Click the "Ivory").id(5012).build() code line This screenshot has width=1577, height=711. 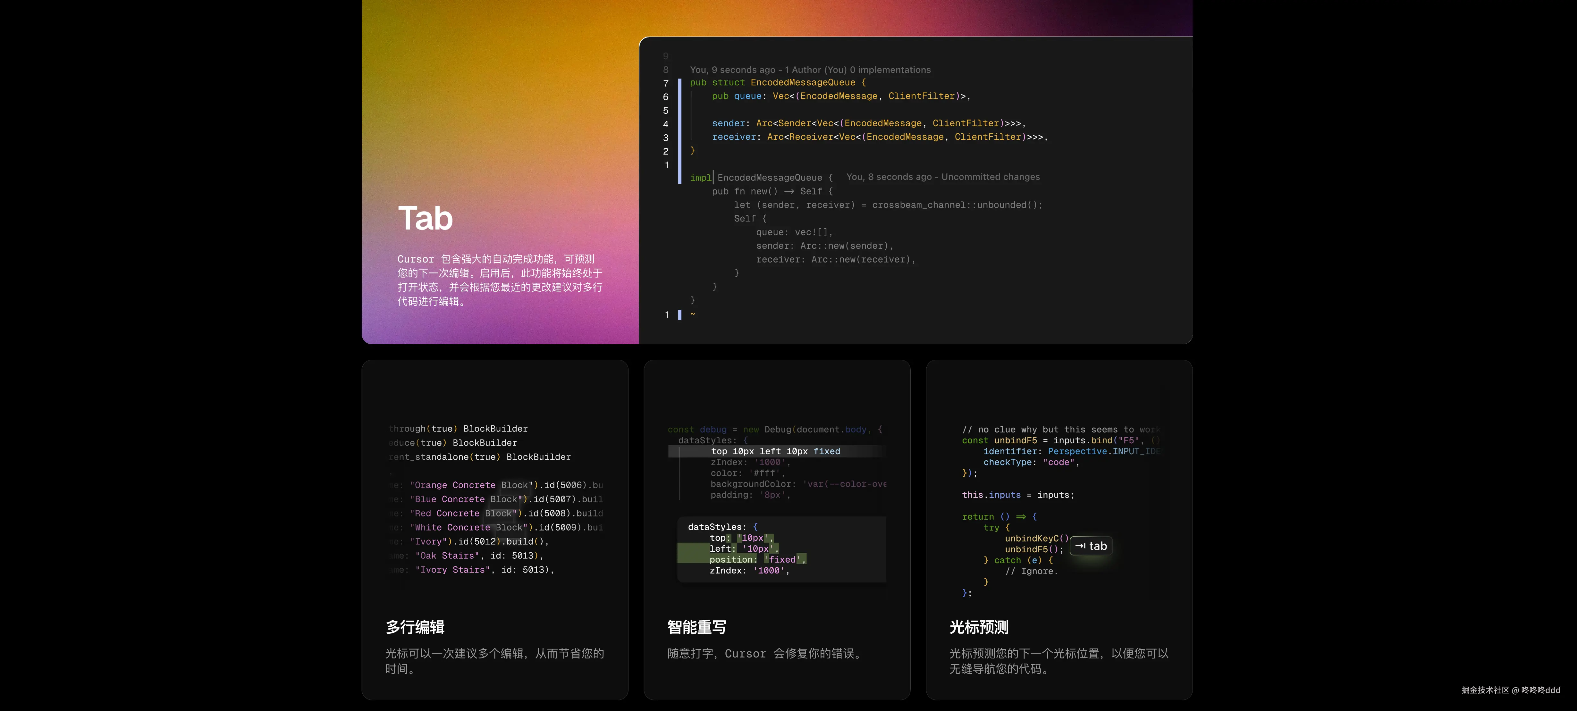[469, 541]
